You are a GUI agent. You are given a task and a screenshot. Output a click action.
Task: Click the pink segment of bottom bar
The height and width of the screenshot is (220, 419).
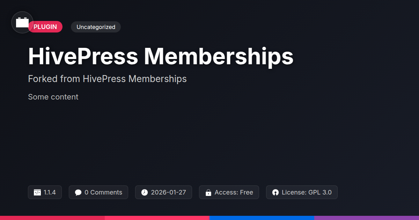[157, 218]
